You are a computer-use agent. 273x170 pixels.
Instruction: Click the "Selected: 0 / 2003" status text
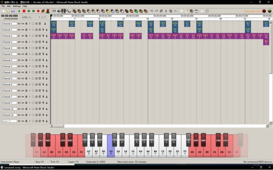(96, 162)
